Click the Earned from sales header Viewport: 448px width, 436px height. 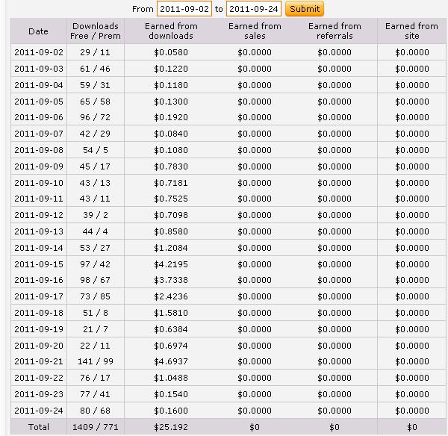coord(255,31)
